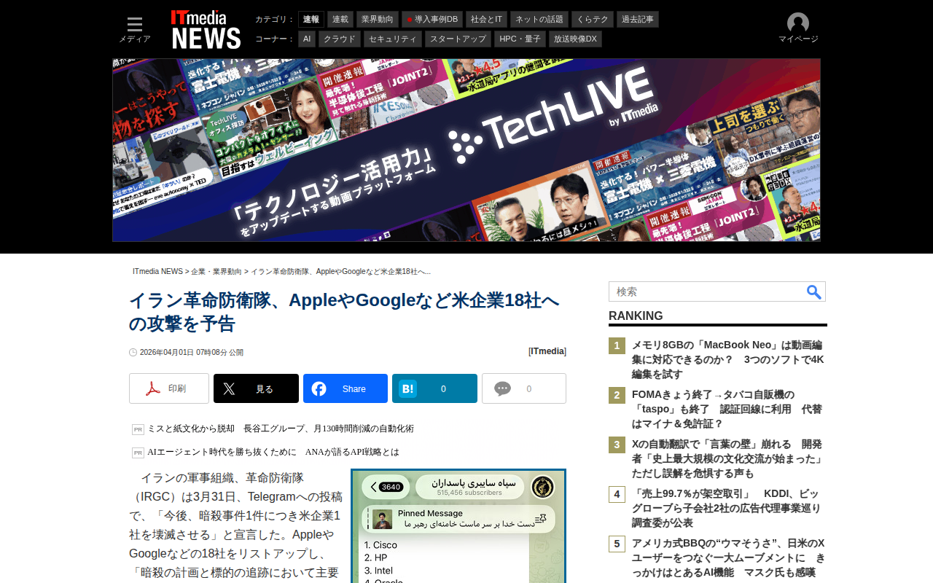Click the article headline about イラン革命防衛隊

344,312
